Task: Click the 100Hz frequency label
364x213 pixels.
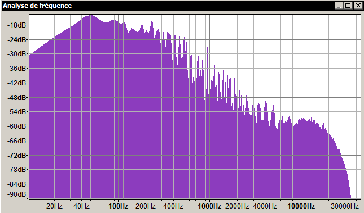Action: pos(119,206)
